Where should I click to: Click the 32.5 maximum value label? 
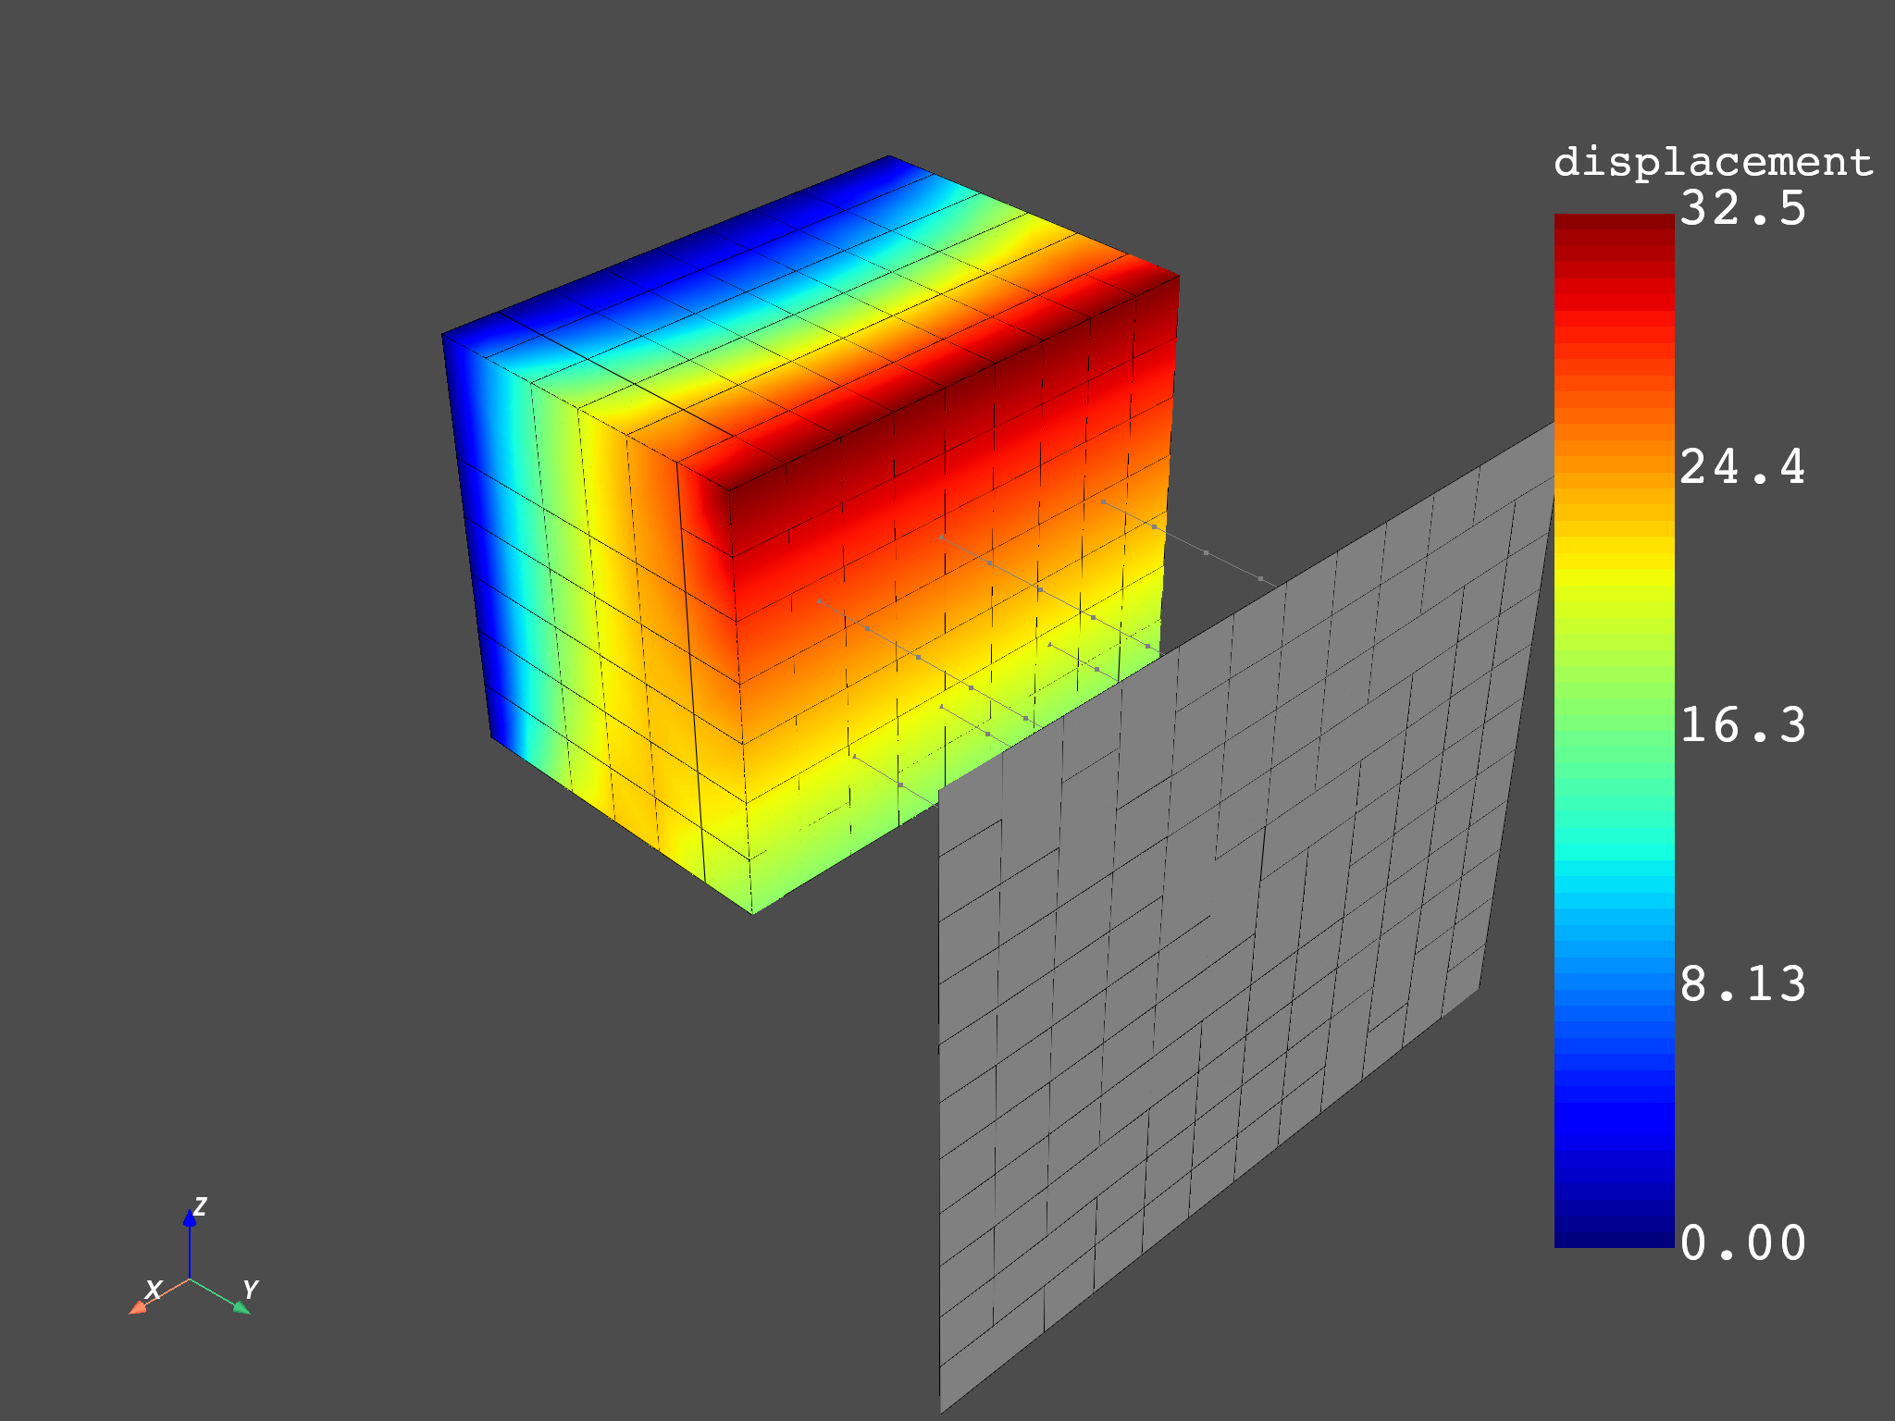(x=1742, y=208)
